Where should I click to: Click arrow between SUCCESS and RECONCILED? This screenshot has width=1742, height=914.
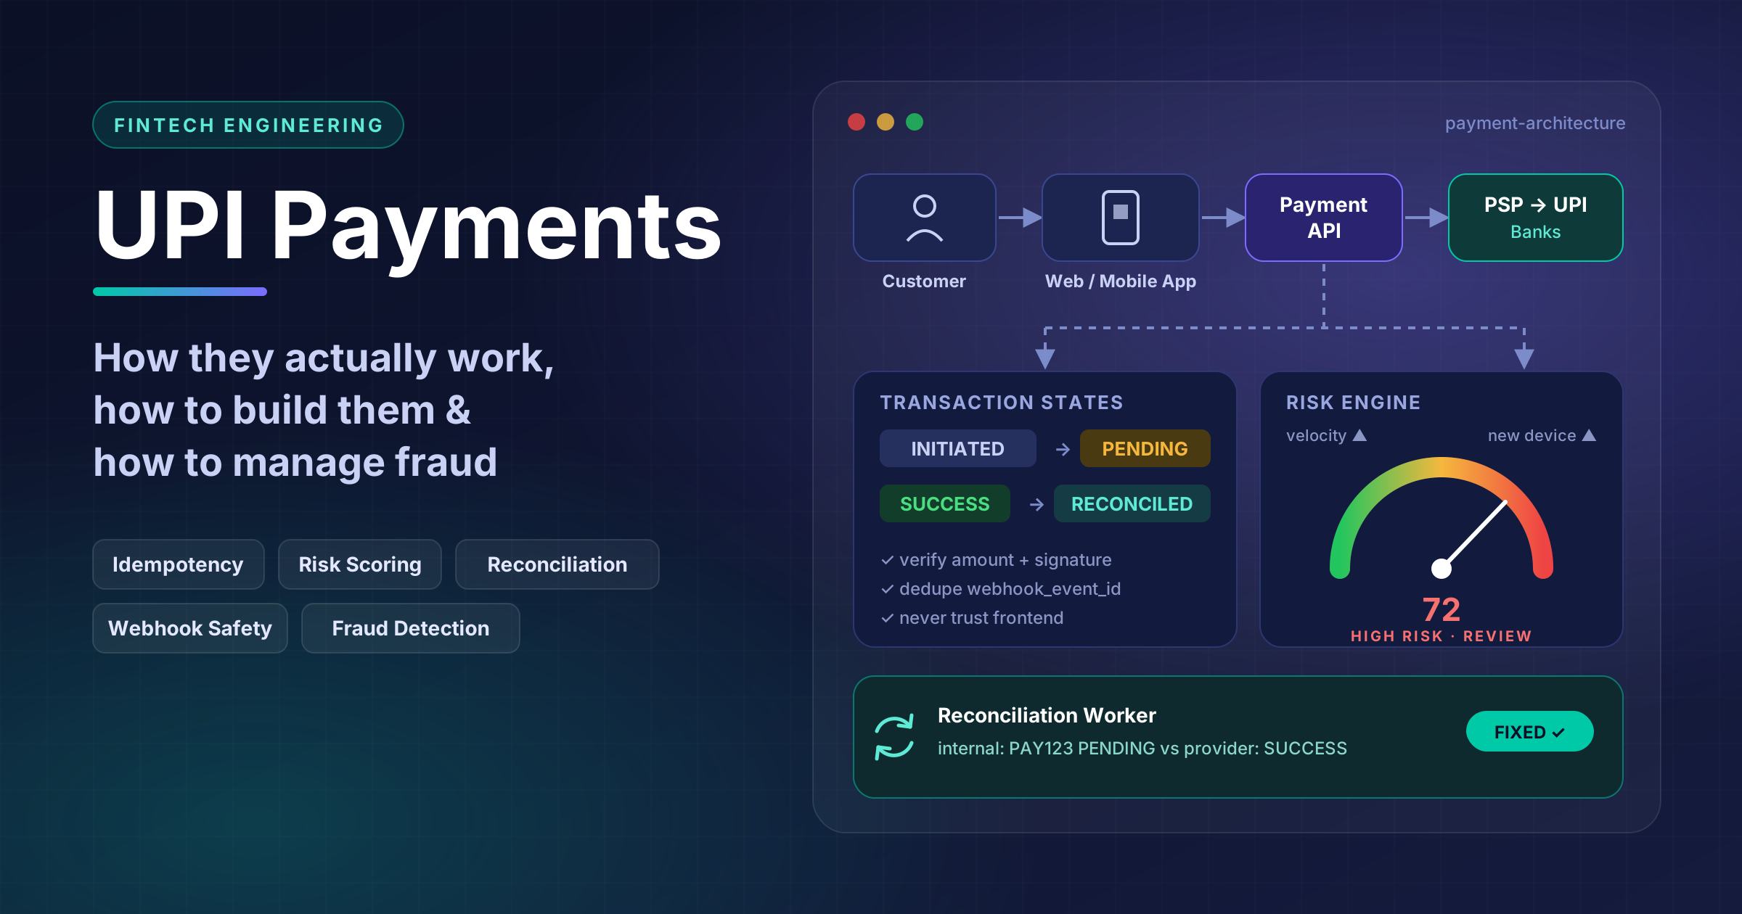point(1036,504)
